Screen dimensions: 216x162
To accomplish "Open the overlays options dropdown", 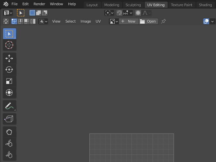I will tap(212, 21).
